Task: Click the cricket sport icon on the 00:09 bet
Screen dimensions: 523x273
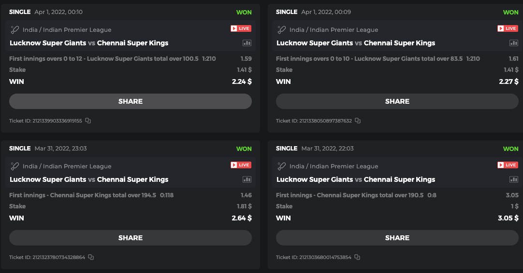Action: 281,29
